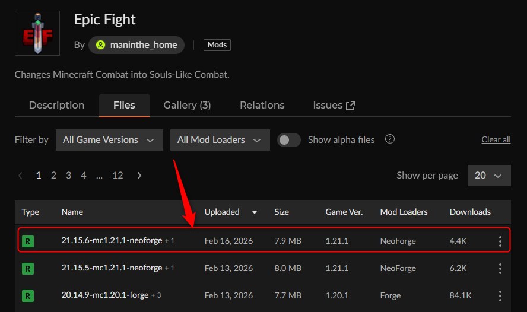Sort by Uploaded column header
The image size is (527, 312).
222,212
